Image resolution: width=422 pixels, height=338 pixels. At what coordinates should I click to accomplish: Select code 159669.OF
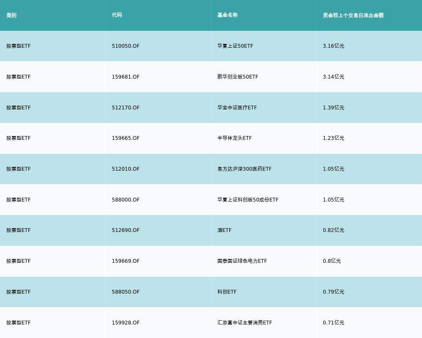126,261
